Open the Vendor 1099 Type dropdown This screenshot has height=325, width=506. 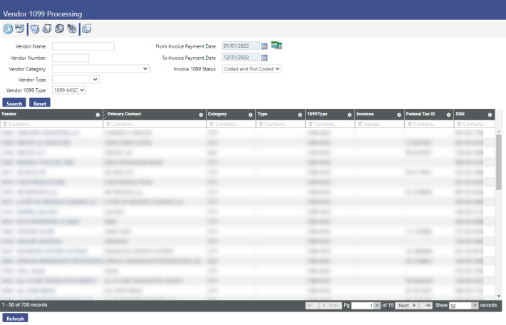[x=82, y=90]
